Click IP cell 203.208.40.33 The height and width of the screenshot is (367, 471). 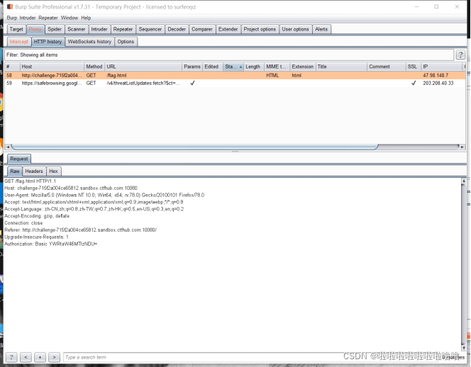tap(438, 83)
